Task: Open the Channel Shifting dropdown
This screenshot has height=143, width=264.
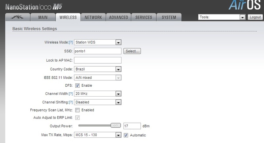Action: [x=98, y=102]
